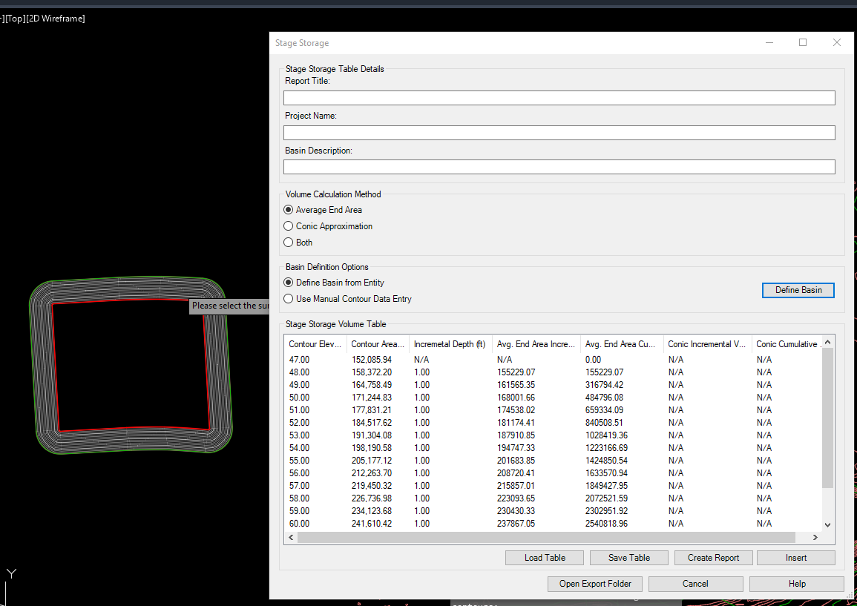Click the Load Table button

pyautogui.click(x=544, y=557)
